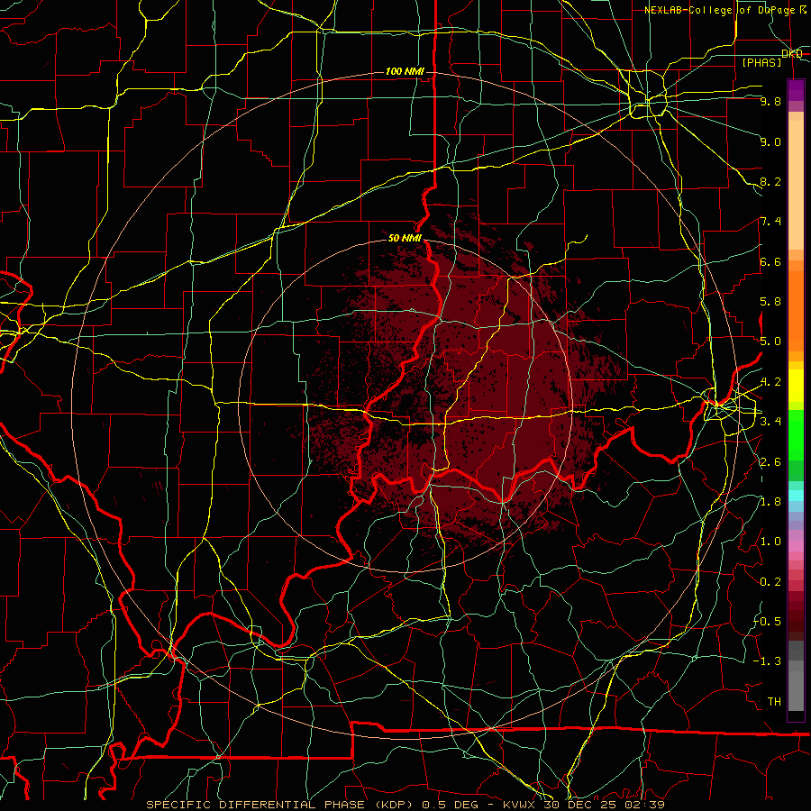Click the 0.2 scale value
This screenshot has height=811, width=811.
770,582
